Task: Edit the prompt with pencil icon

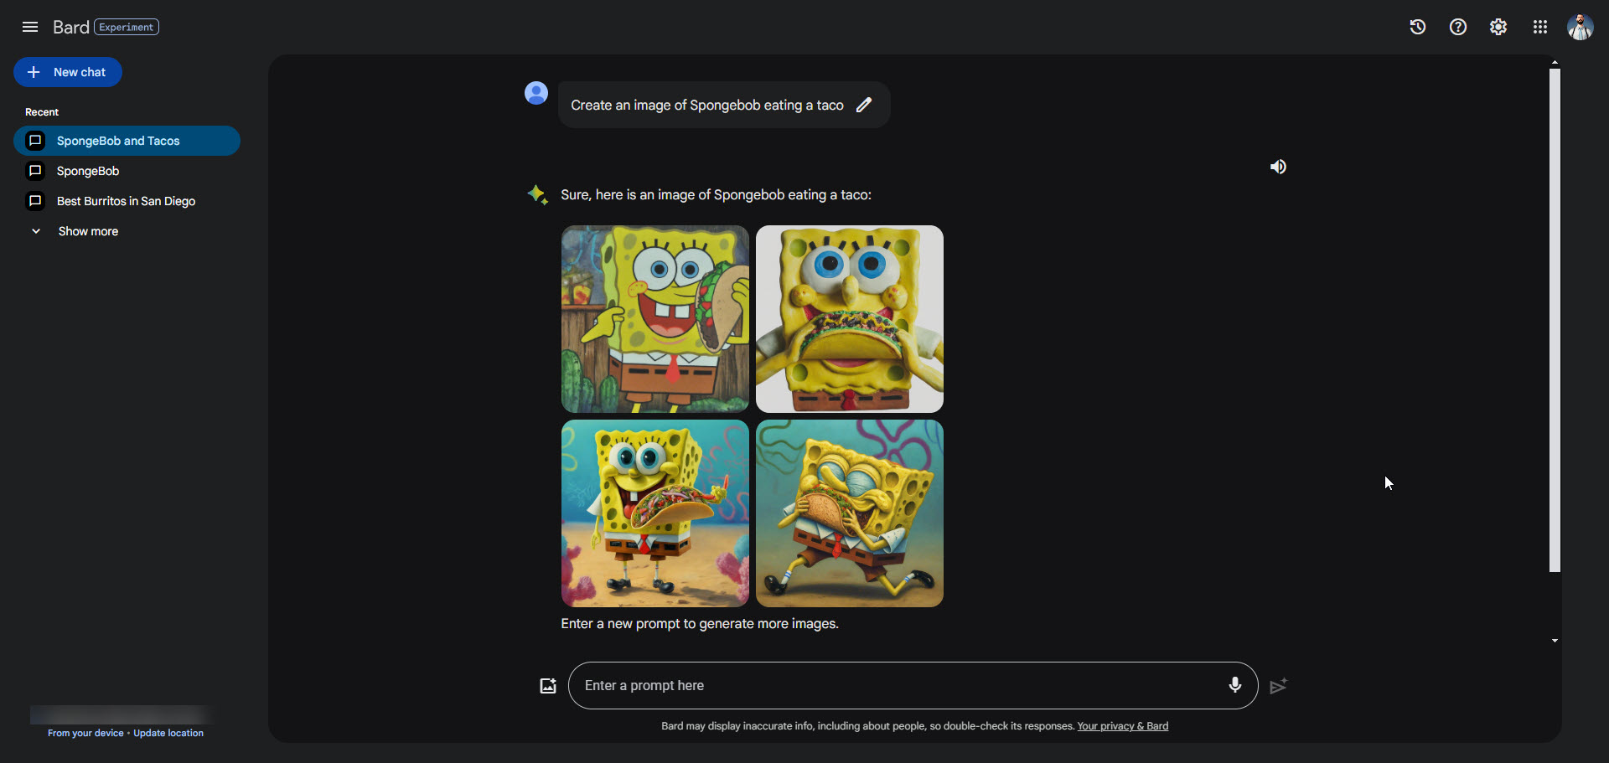Action: [864, 105]
